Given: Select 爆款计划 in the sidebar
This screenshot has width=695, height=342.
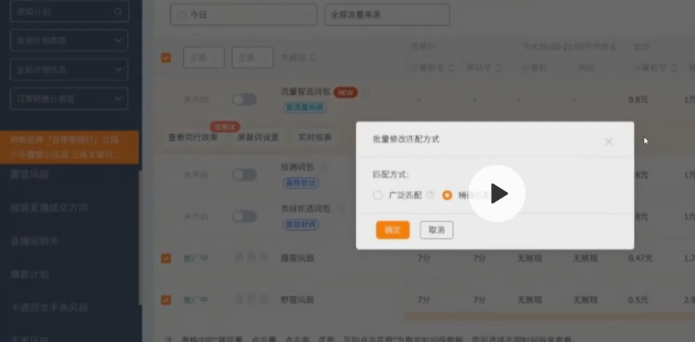Looking at the screenshot, I should 30,274.
